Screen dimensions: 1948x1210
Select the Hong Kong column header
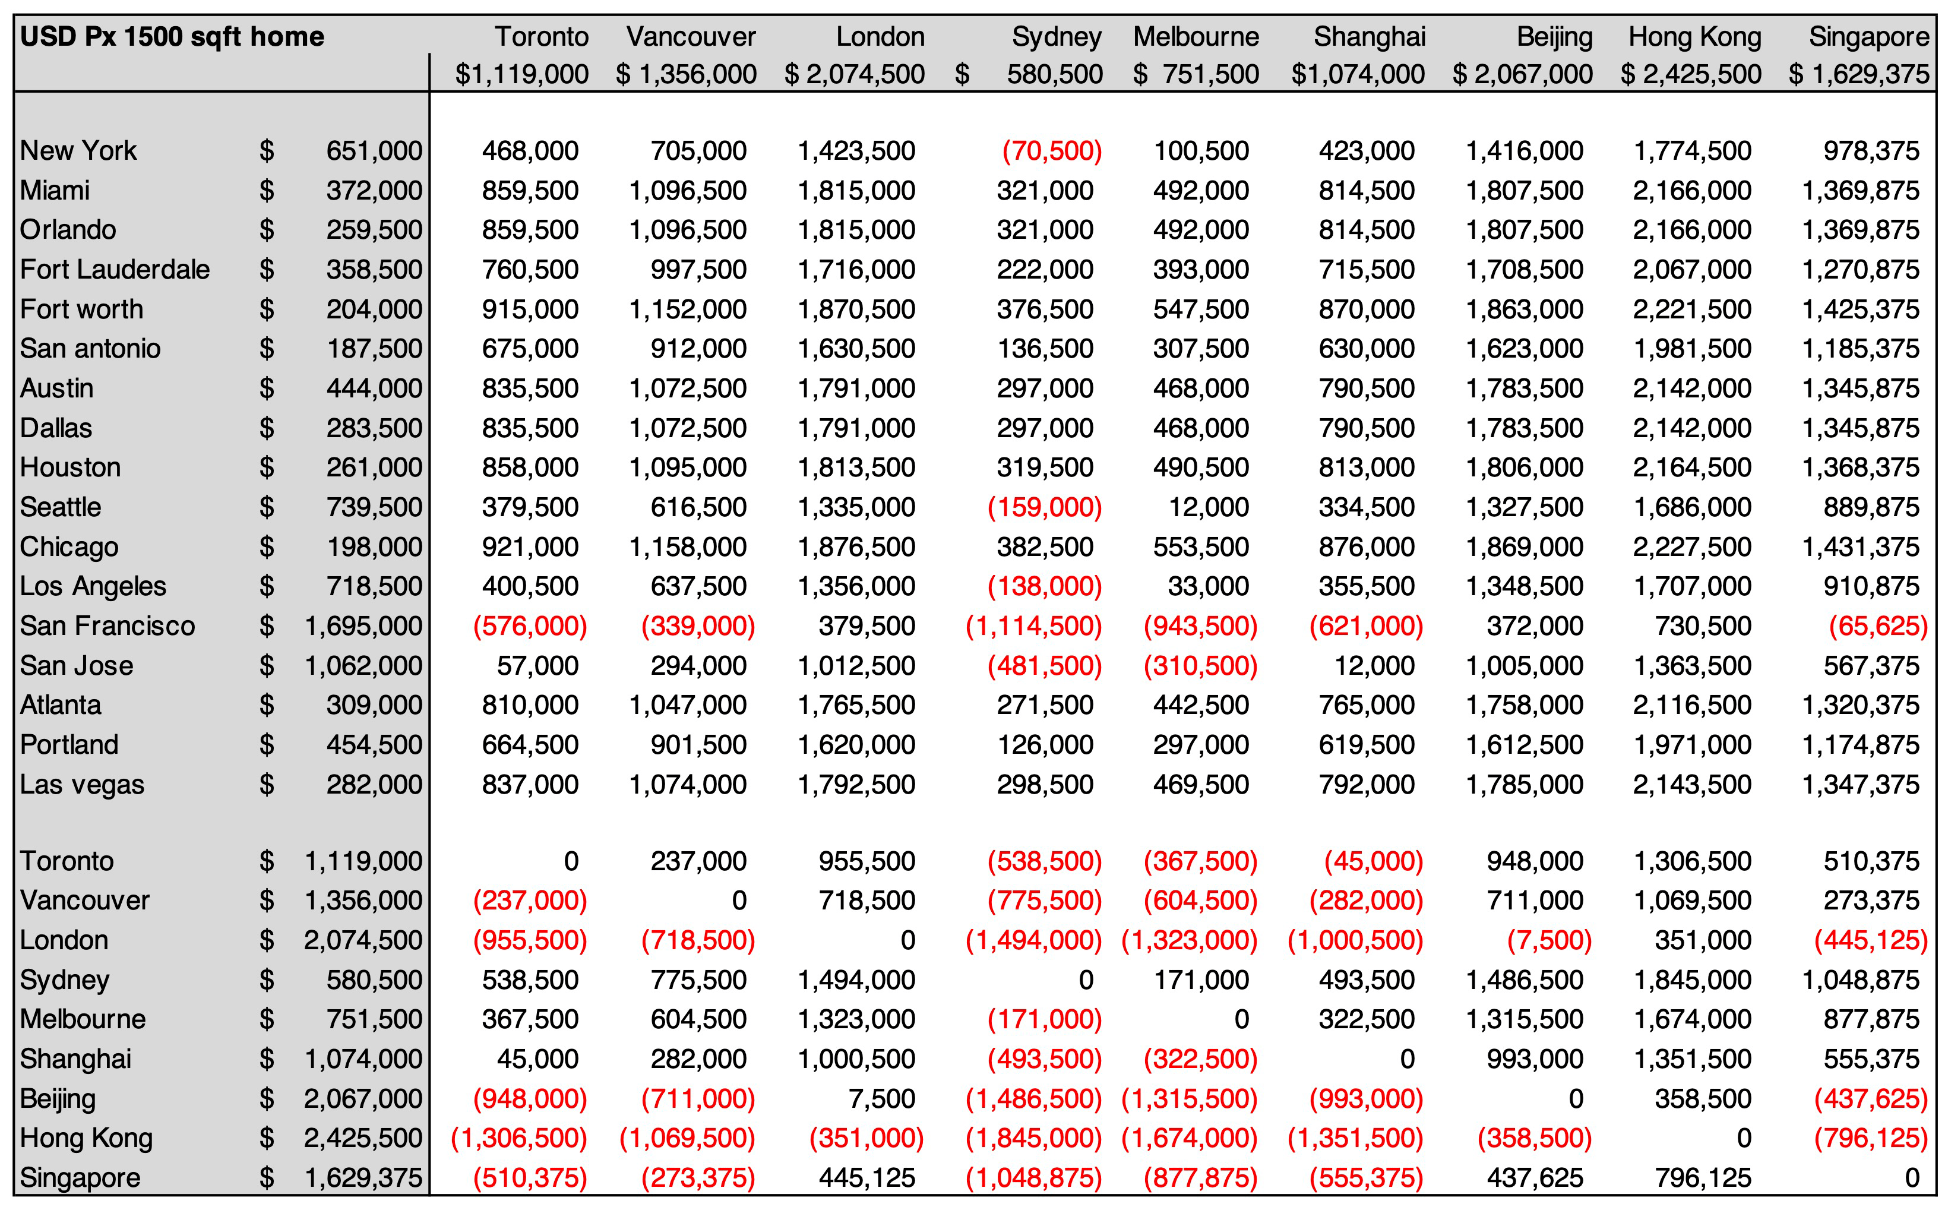[x=1694, y=37]
